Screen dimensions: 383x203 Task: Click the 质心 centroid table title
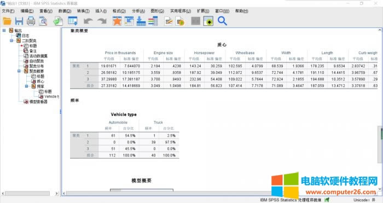pyautogui.click(x=222, y=45)
